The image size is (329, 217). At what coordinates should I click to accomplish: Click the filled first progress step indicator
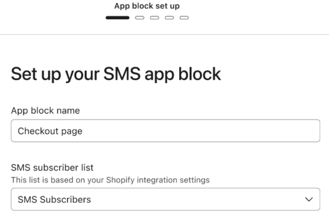[117, 17]
